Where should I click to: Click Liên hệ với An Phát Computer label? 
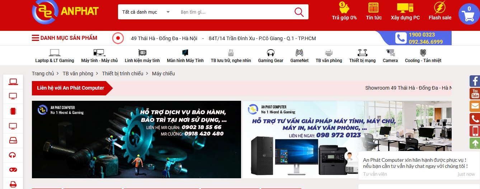[71, 88]
